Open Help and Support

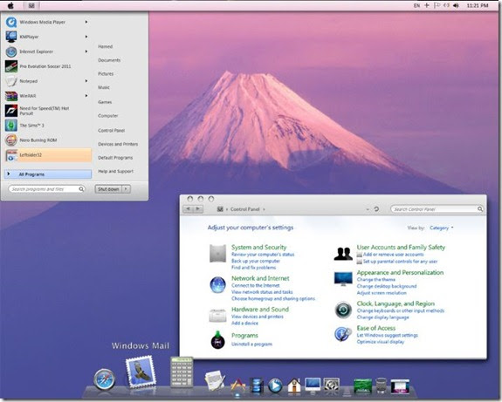click(x=115, y=172)
